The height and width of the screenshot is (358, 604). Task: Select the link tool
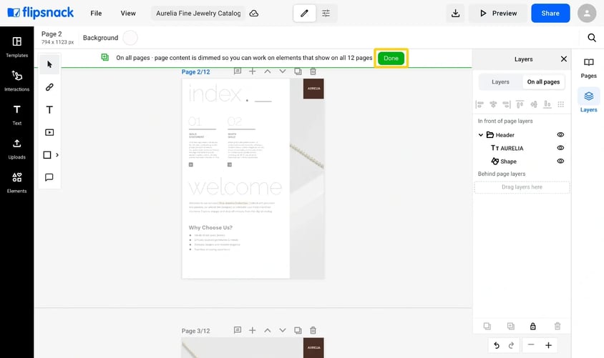pyautogui.click(x=49, y=87)
